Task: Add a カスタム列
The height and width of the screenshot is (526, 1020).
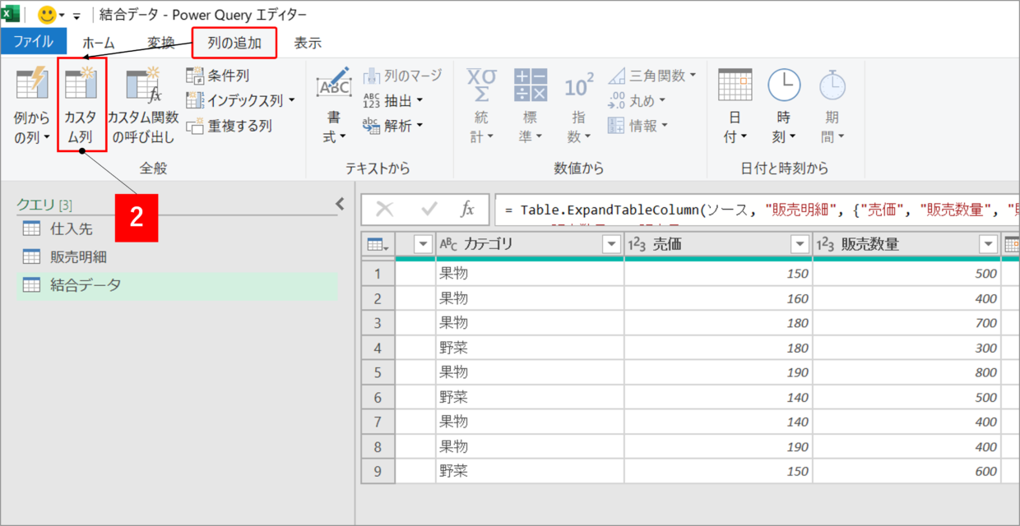Action: click(x=81, y=105)
